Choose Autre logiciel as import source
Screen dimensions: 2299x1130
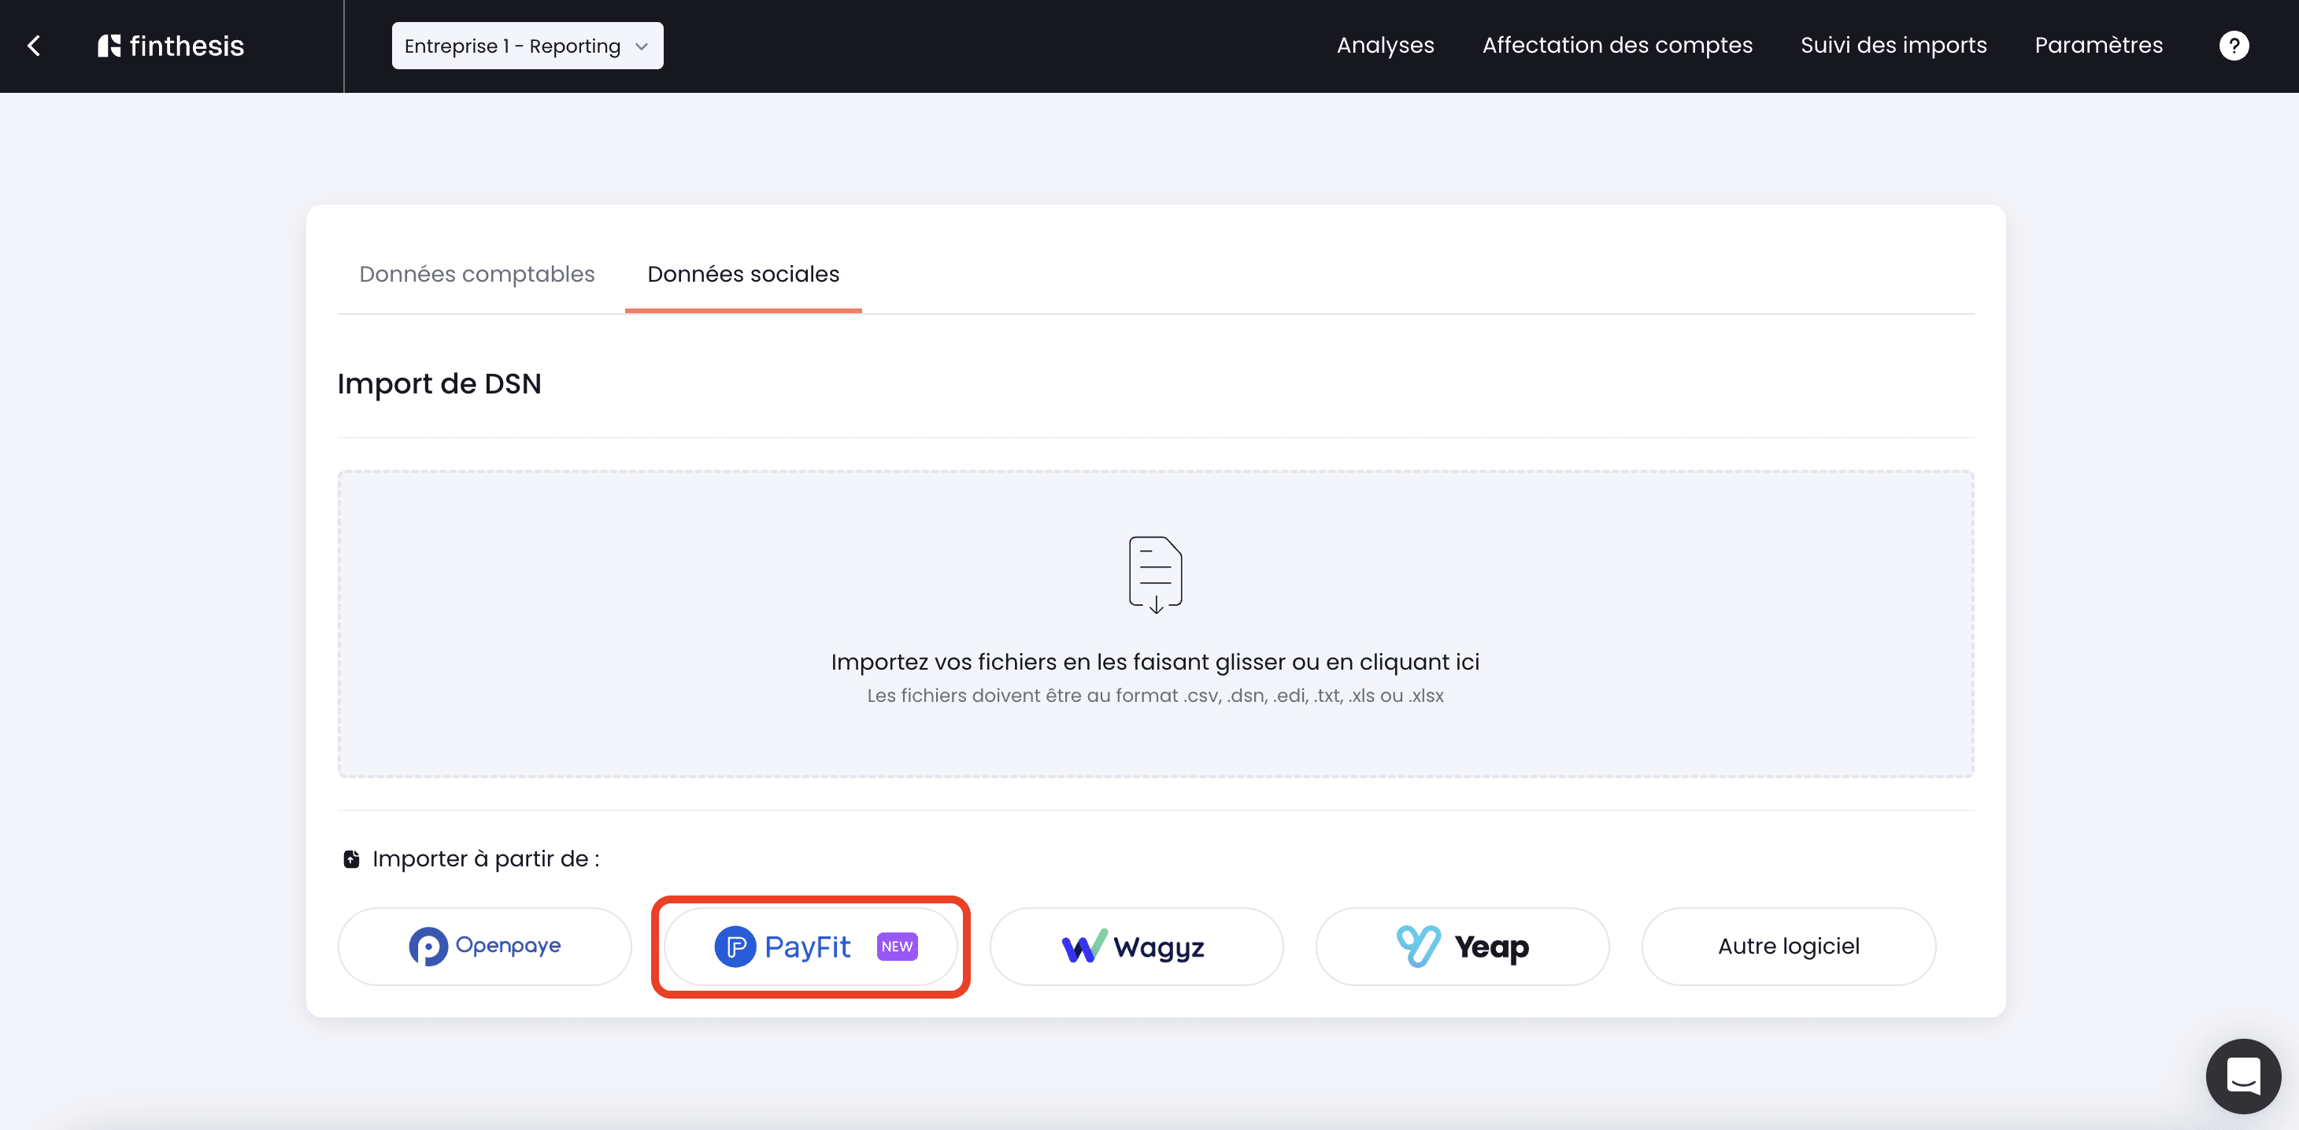1789,947
